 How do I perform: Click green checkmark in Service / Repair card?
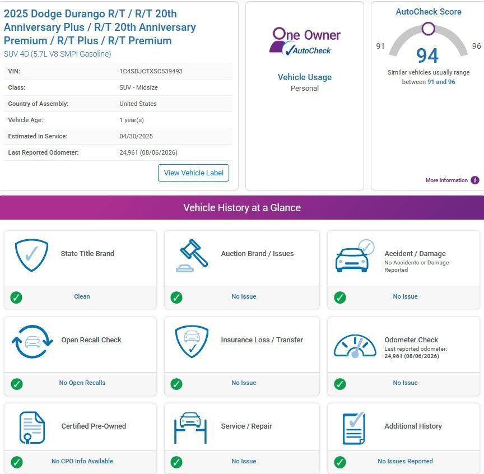(x=176, y=462)
